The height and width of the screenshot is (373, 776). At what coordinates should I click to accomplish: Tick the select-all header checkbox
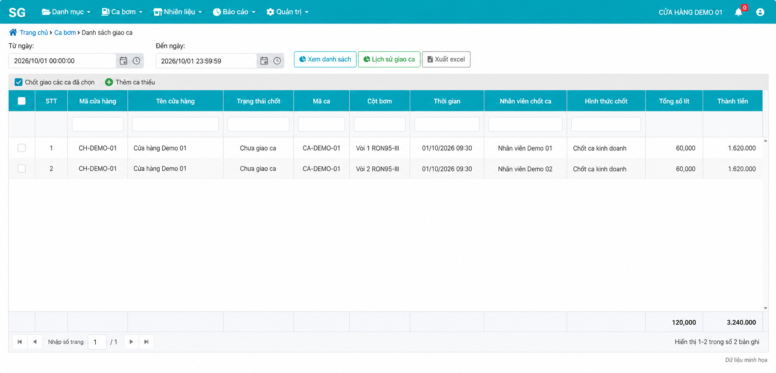point(21,101)
